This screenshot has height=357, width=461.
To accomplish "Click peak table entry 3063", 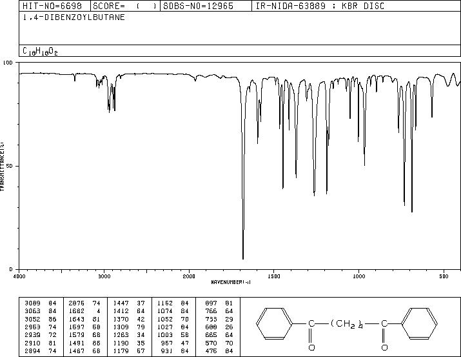I will [32, 311].
